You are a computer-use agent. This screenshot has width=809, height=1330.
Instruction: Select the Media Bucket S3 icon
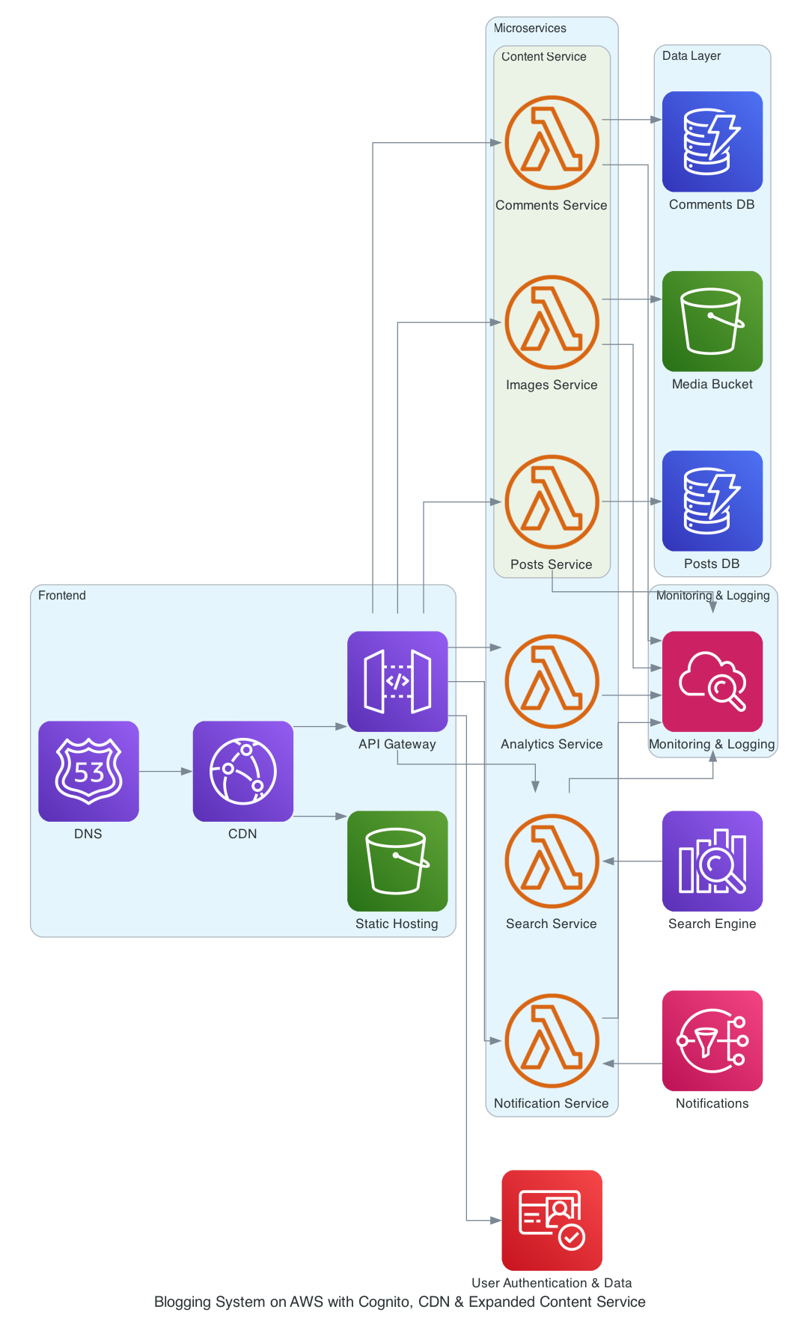[x=712, y=321]
